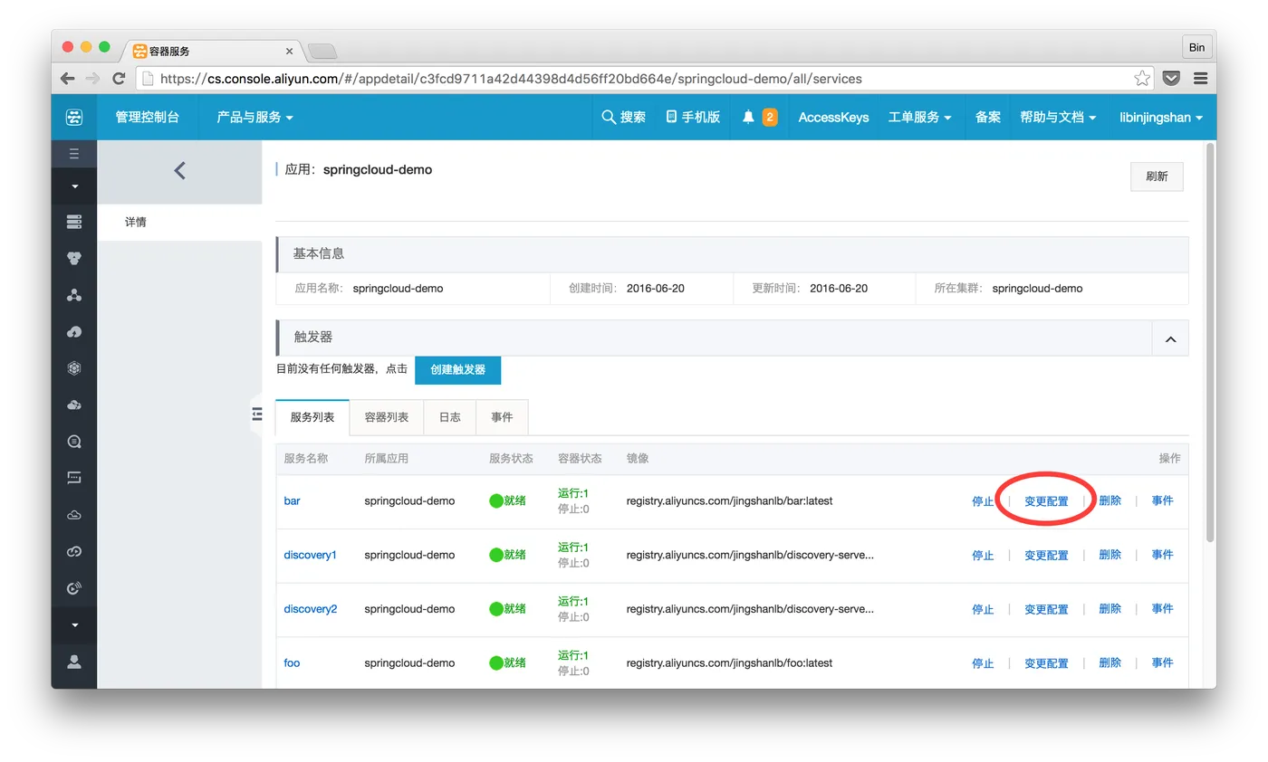This screenshot has width=1268, height=762.
Task: Open the play broadcast icon in the sidebar
Action: pyautogui.click(x=74, y=588)
